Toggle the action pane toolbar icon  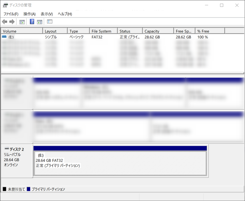pyautogui.click(x=40, y=22)
